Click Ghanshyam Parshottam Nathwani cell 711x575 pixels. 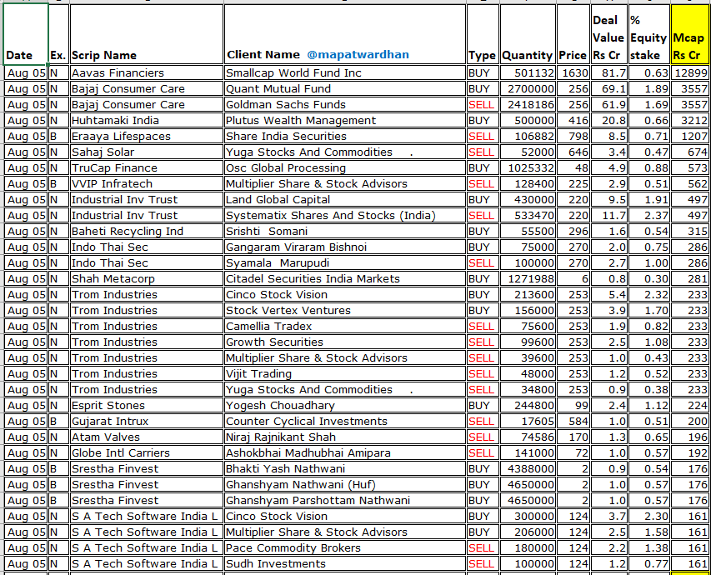[344, 501]
